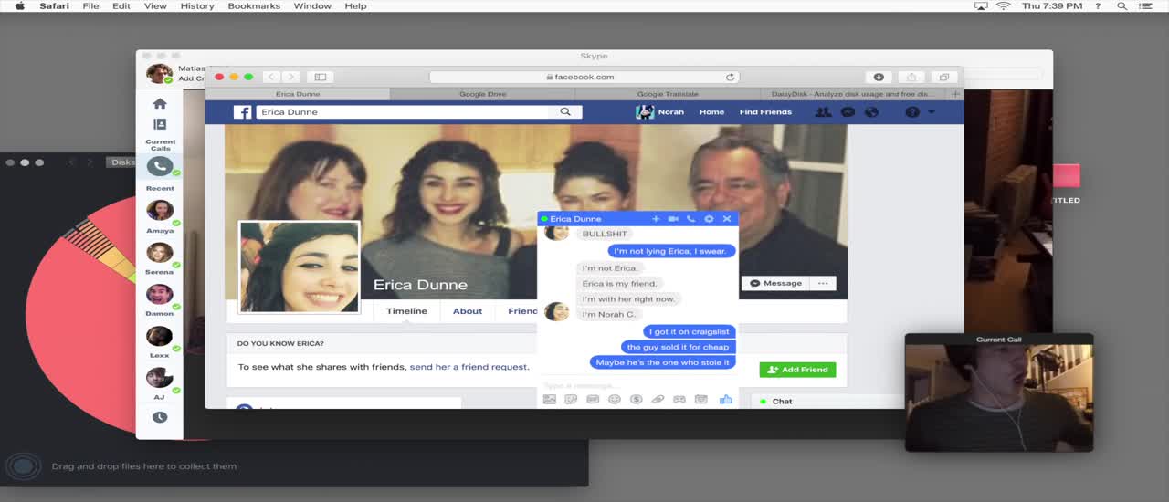This screenshot has height=502, width=1169.
Task: Choose an emoji in chat
Action: click(615, 400)
